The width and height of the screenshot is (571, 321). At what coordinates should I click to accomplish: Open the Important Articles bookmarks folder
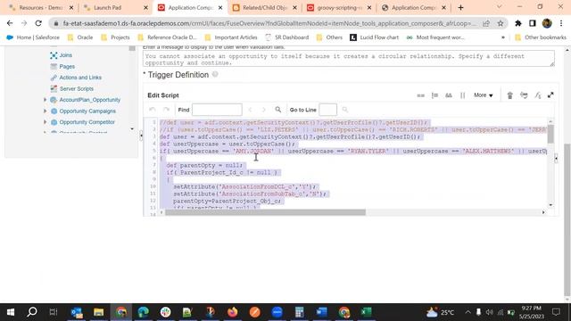231,37
